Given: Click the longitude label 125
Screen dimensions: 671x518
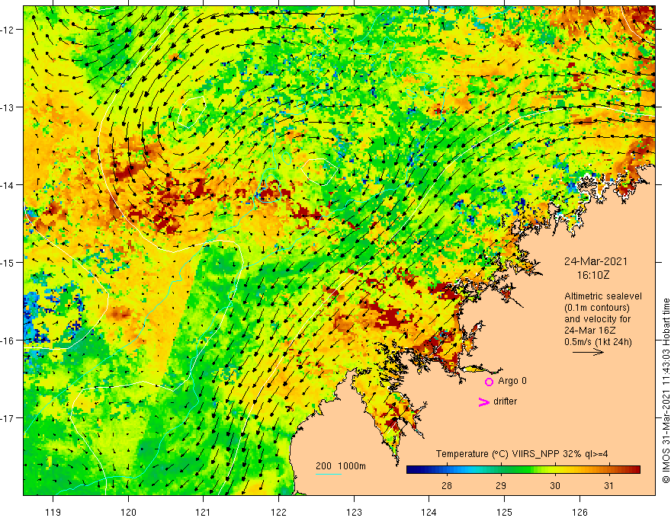Looking at the screenshot, I should tap(505, 512).
